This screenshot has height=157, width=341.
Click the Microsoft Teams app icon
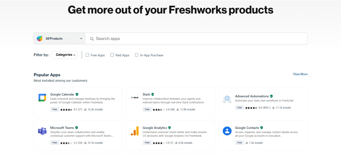(x=42, y=131)
